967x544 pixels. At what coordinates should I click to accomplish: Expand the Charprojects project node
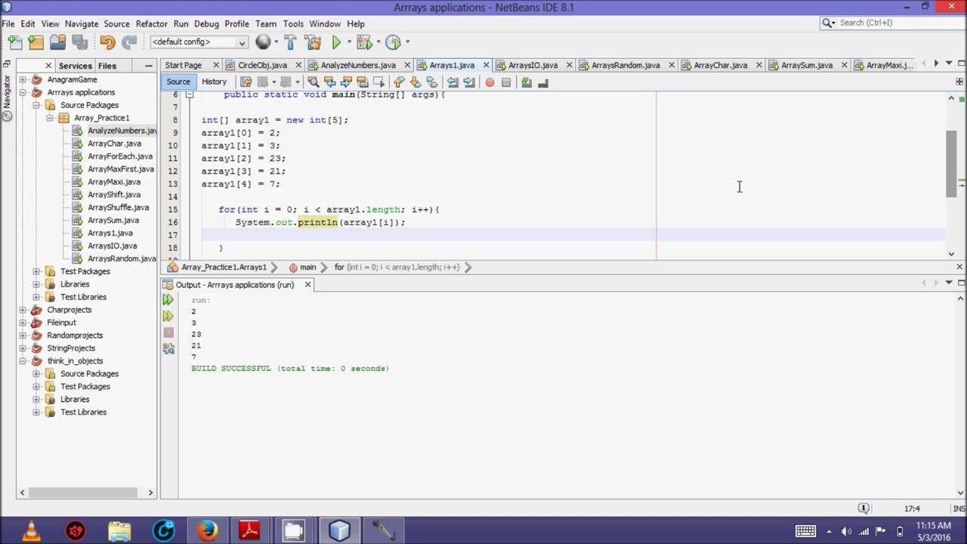pos(23,310)
